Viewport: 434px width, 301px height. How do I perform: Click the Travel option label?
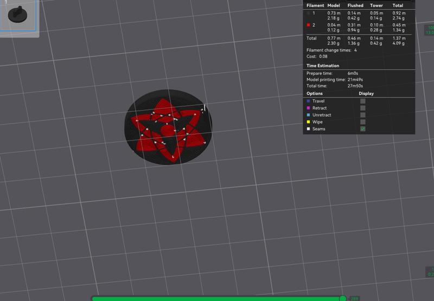(x=318, y=101)
